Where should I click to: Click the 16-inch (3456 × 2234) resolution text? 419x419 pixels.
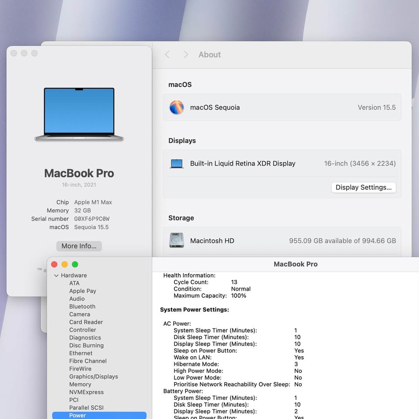[360, 164]
